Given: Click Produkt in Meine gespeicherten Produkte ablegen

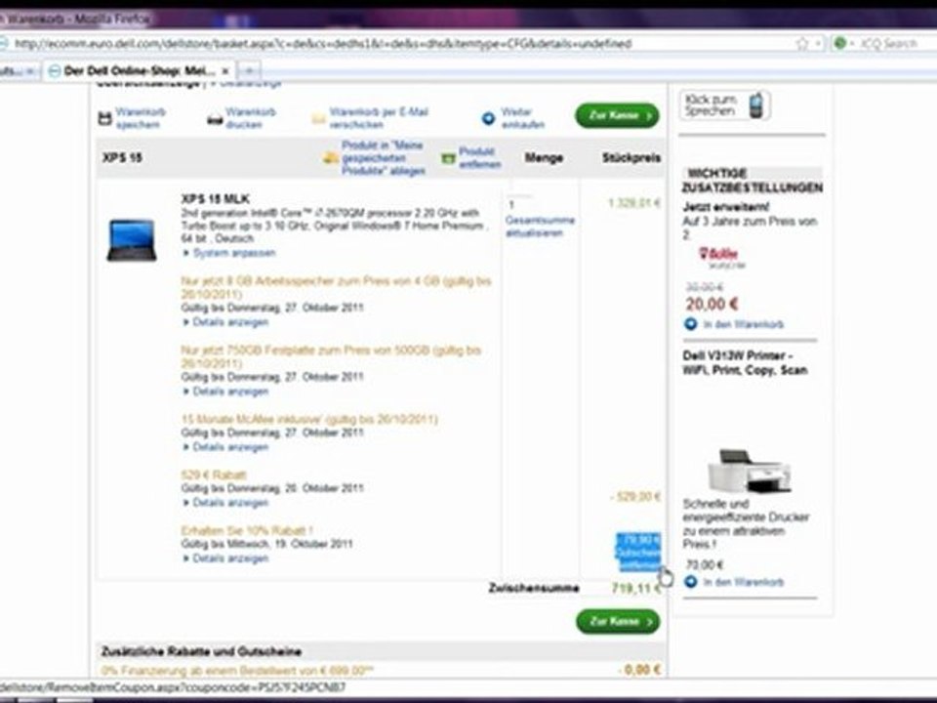Looking at the screenshot, I should (383, 158).
